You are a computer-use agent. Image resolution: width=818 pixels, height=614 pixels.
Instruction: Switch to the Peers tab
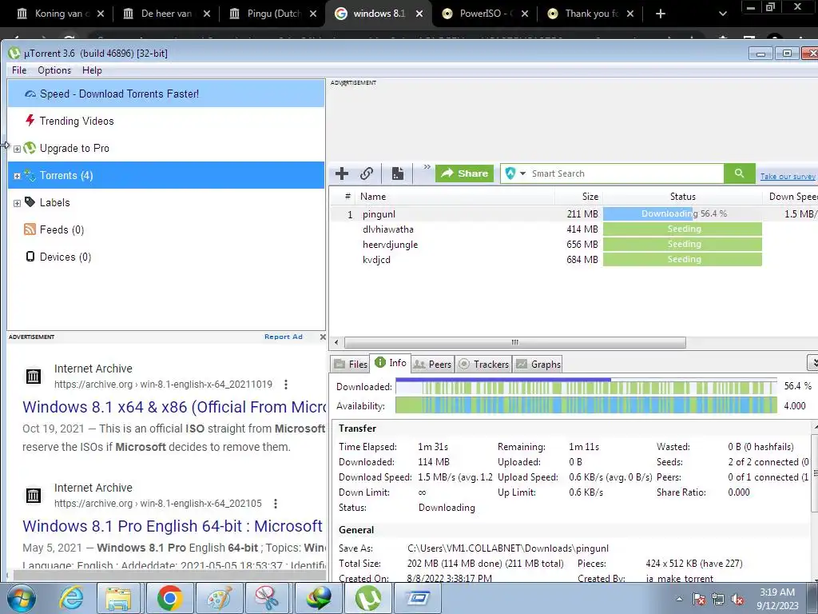pos(432,364)
